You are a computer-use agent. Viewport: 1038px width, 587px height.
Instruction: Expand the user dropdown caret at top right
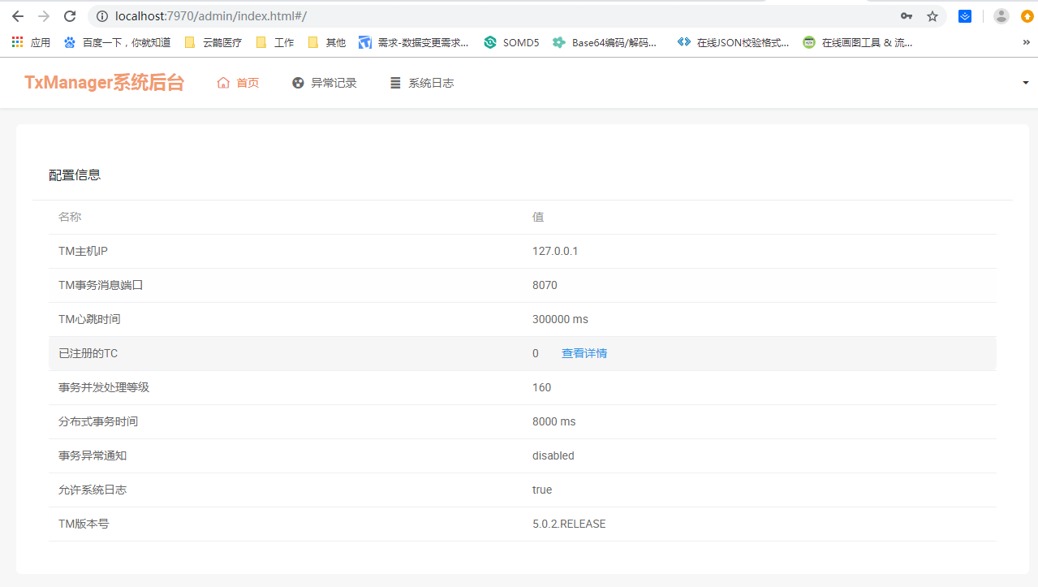point(1025,83)
